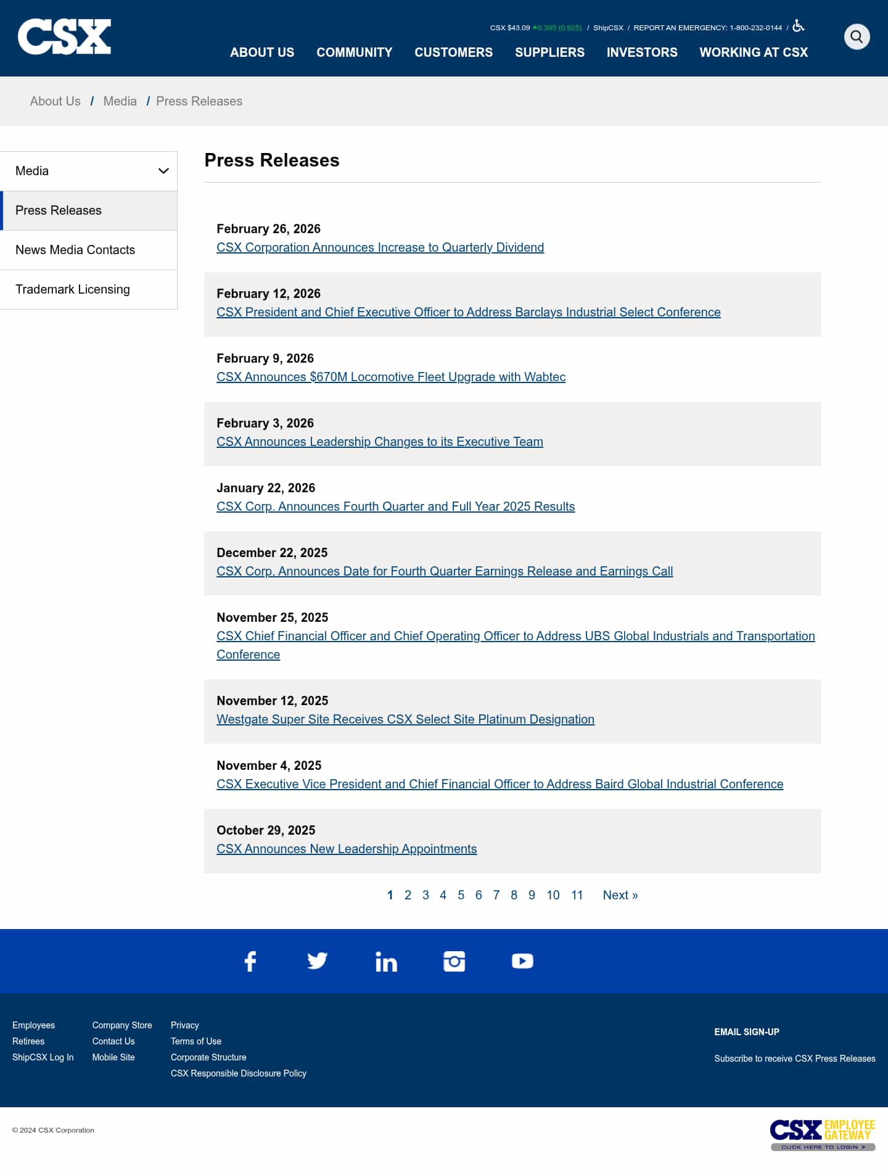Go to page 10 of press releases
The height and width of the screenshot is (1169, 888).
click(553, 895)
